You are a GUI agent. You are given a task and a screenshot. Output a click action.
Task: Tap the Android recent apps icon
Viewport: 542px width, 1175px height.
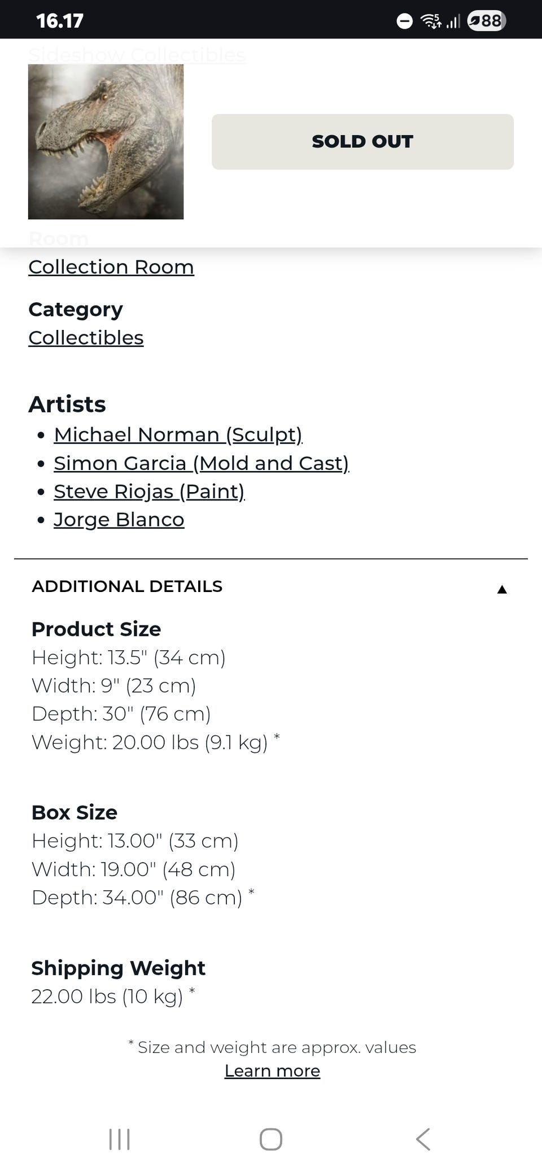(x=119, y=1139)
